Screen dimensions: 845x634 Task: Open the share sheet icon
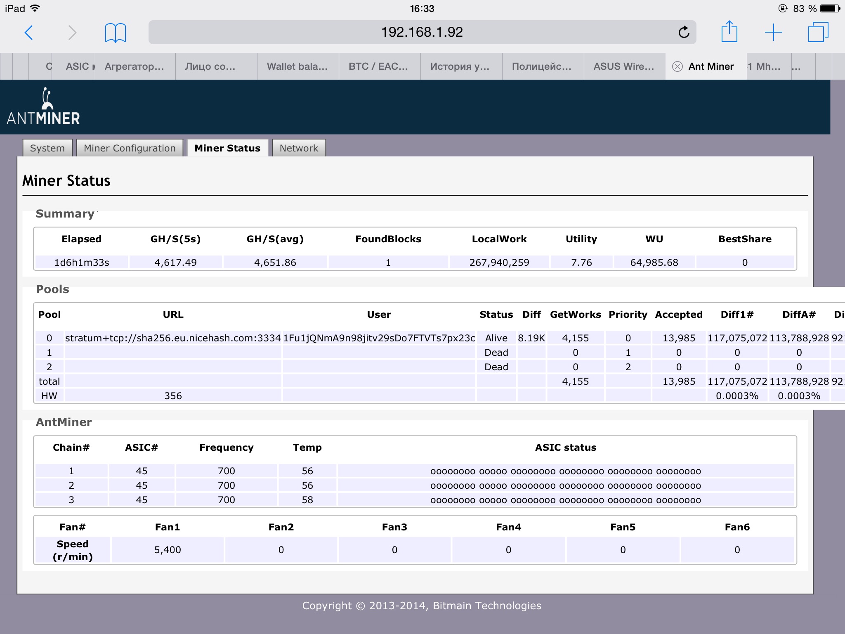pos(729,32)
